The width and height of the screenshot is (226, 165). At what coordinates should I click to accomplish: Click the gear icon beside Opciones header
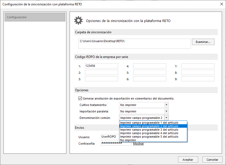(78, 20)
